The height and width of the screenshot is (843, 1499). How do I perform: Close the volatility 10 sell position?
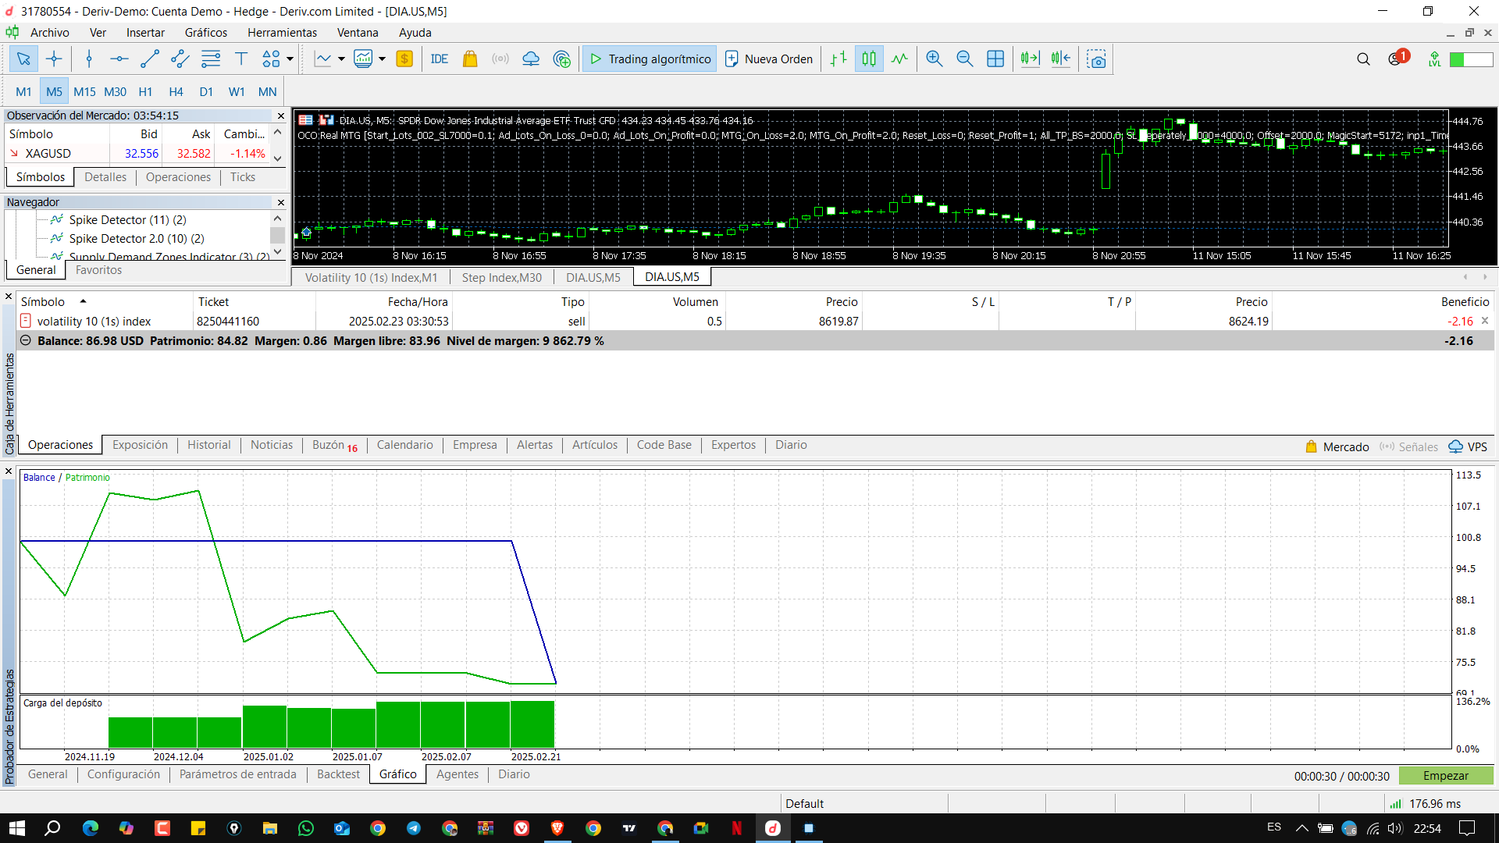click(x=1485, y=321)
